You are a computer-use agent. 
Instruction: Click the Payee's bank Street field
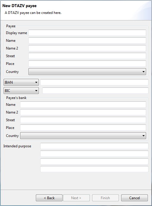pyautogui.click(x=83, y=120)
